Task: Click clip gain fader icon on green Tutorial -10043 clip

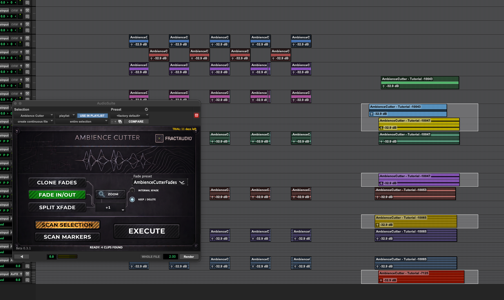Action: [383, 86]
